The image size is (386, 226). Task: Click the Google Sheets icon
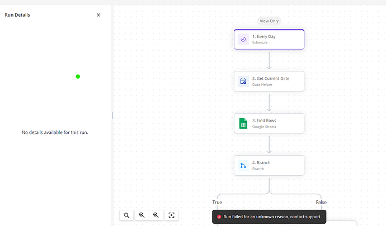click(243, 123)
